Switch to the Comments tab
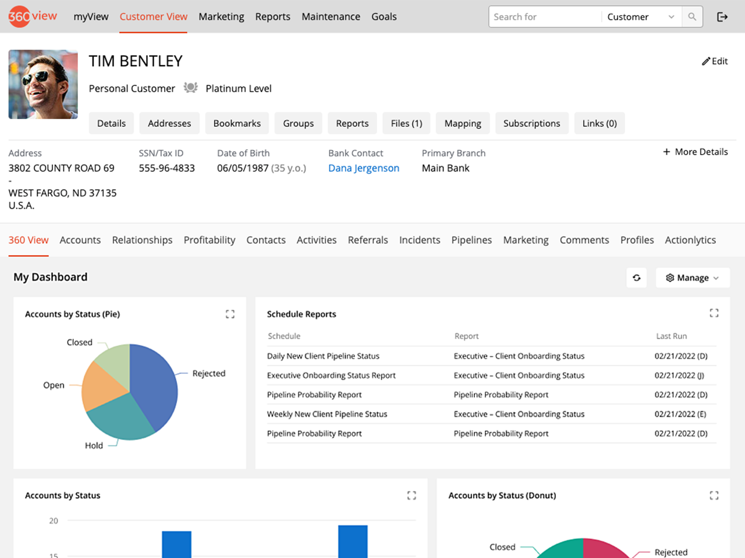This screenshot has height=558, width=745. (584, 240)
